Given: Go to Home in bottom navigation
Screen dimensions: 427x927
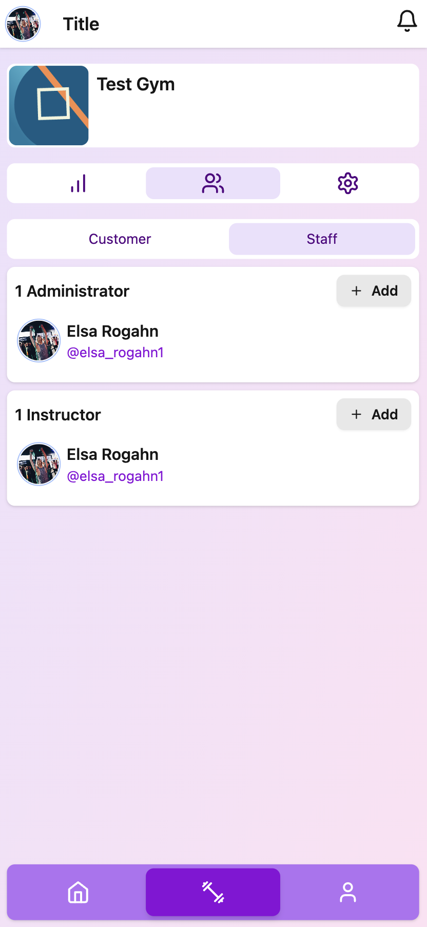Looking at the screenshot, I should (x=78, y=892).
